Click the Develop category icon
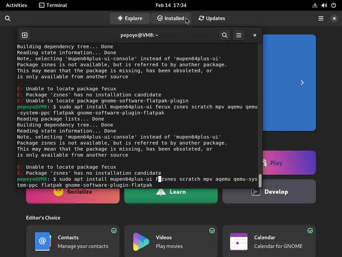342x257 pixels. click(255, 192)
